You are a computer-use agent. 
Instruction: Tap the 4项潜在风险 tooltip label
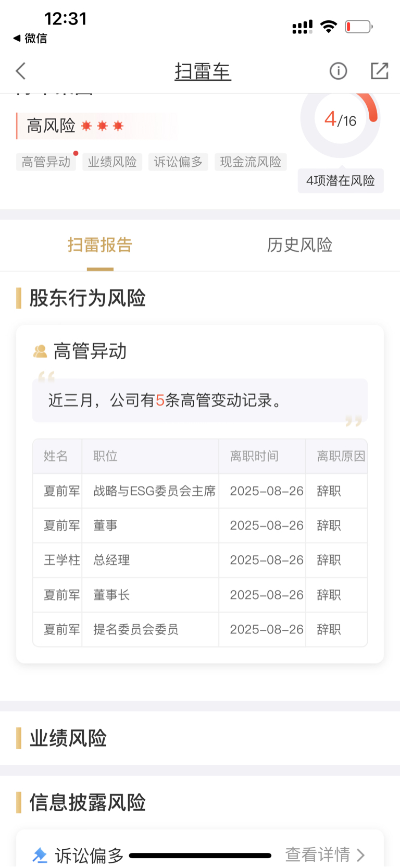pyautogui.click(x=341, y=181)
